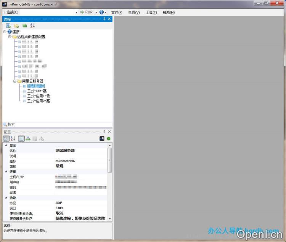Click the 搜索 search field

coord(57,124)
